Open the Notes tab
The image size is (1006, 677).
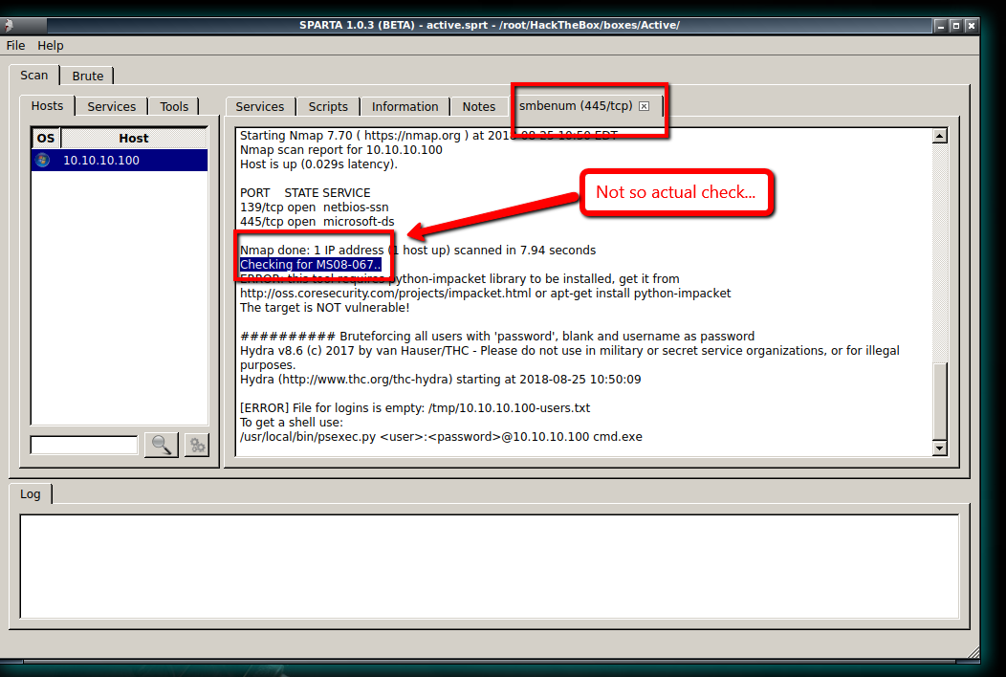coord(479,106)
